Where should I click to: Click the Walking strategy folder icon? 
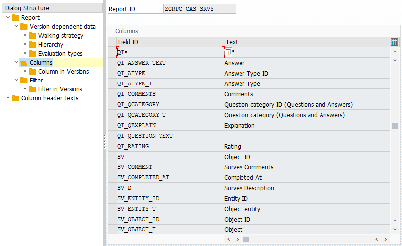click(32, 36)
